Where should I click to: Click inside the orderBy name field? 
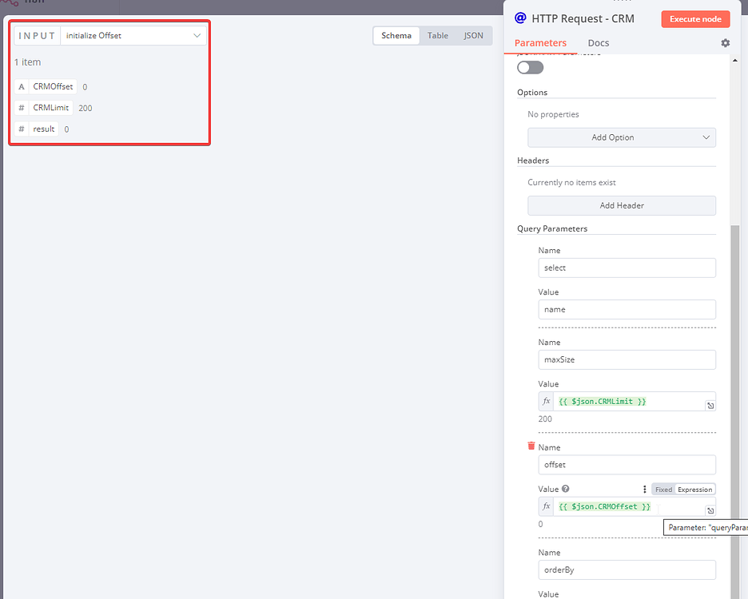(x=627, y=569)
